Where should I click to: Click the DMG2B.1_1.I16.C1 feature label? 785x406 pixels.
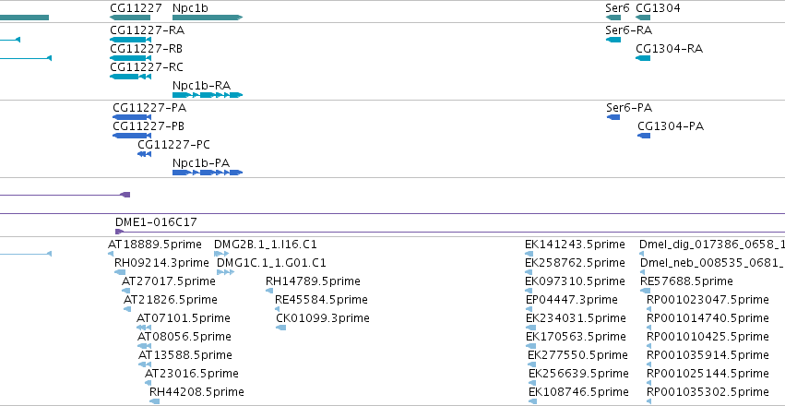pos(266,245)
